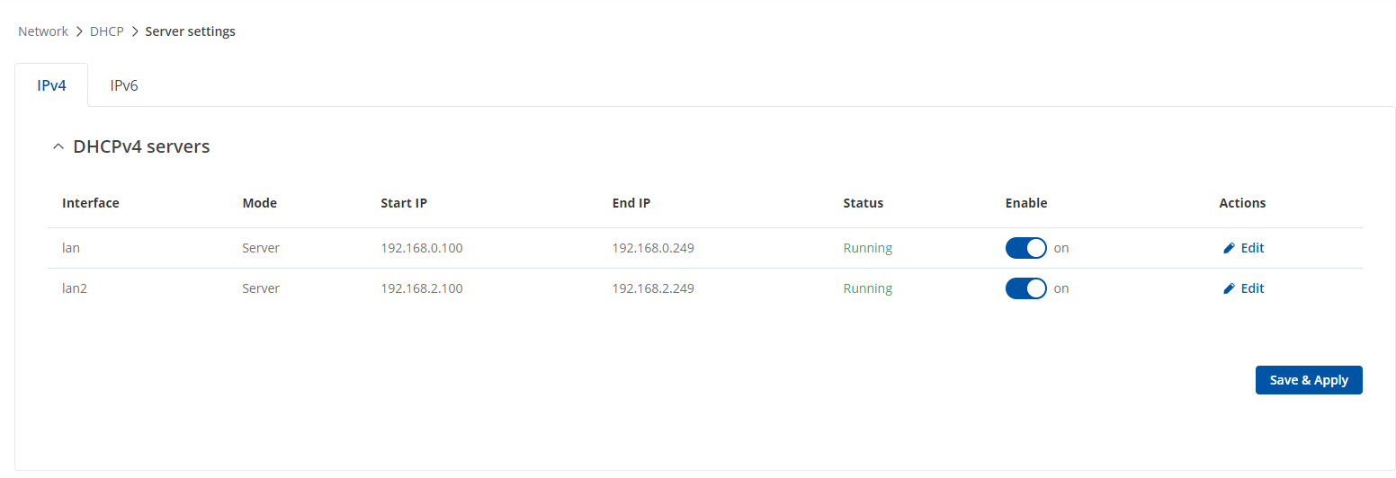Click the lan end IP 192.168.0.249
Image resolution: width=1396 pixels, height=478 pixels.
(653, 248)
